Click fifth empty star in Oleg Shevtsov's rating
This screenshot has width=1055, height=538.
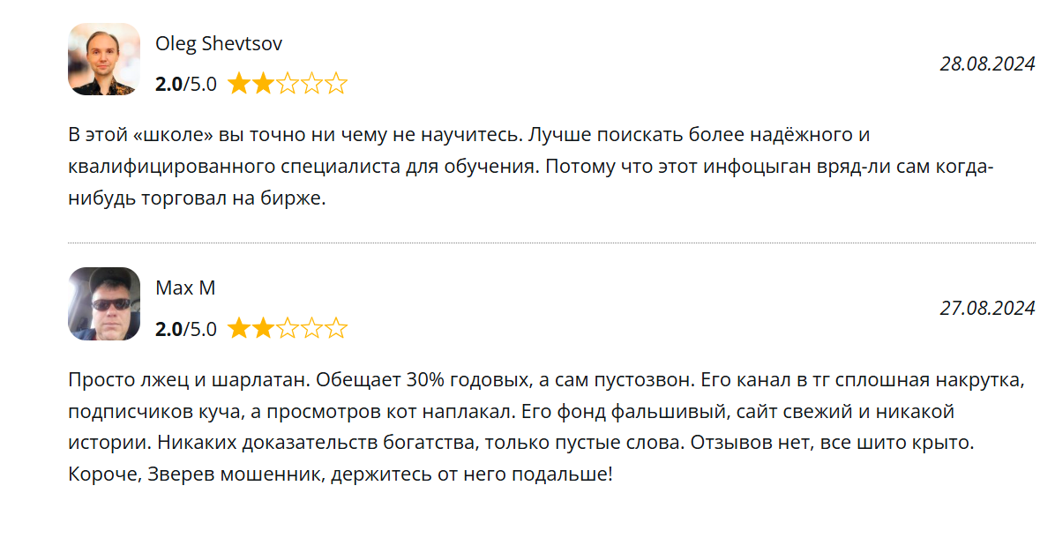pos(336,85)
